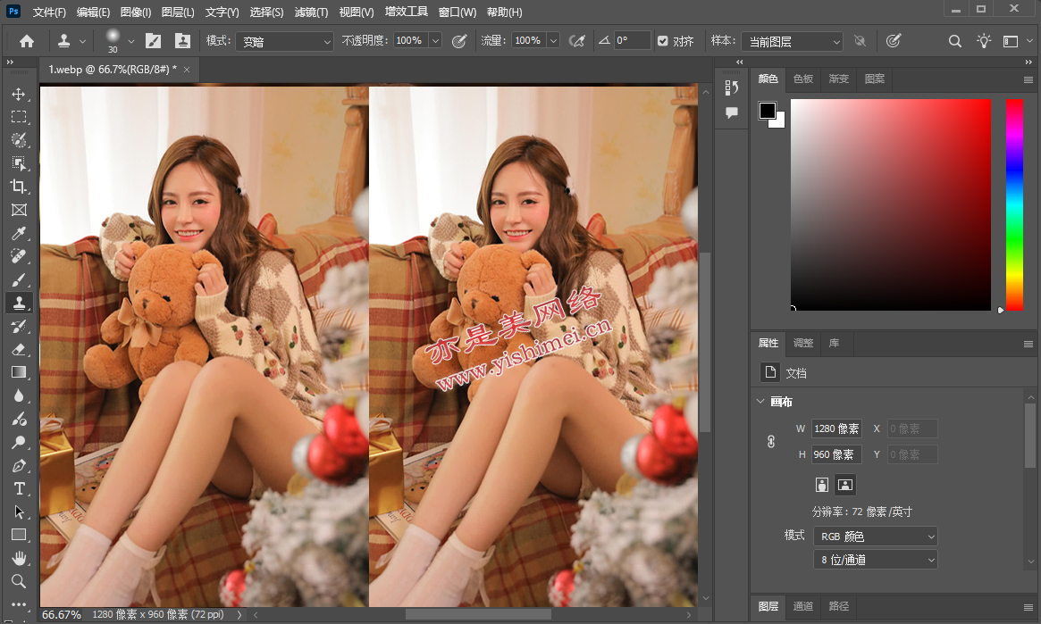Open the RGB 颜色 mode dropdown
Image resolution: width=1041 pixels, height=624 pixels.
[x=875, y=537]
